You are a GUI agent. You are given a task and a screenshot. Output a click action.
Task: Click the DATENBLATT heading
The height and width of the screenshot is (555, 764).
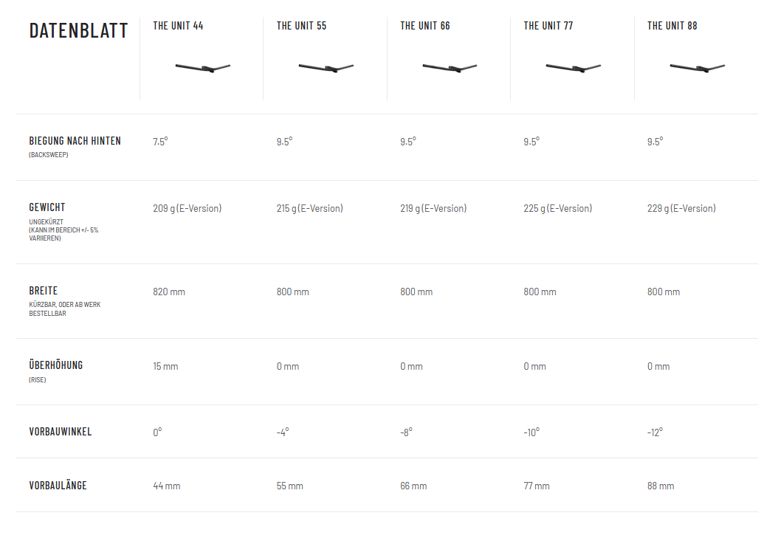click(x=78, y=31)
